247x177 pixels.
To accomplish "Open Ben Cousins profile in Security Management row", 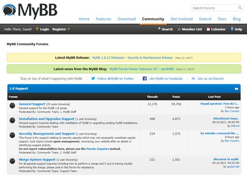I will 232,141.
